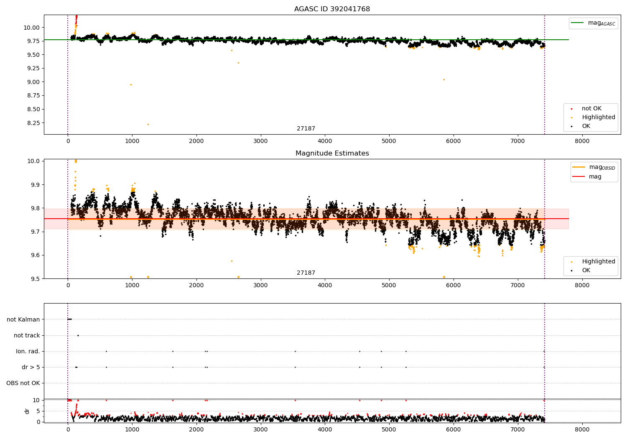This screenshot has height=439, width=627.
Task: Click the '27187' annotation in the Magnitude Estimates plot
Action: 306,273
